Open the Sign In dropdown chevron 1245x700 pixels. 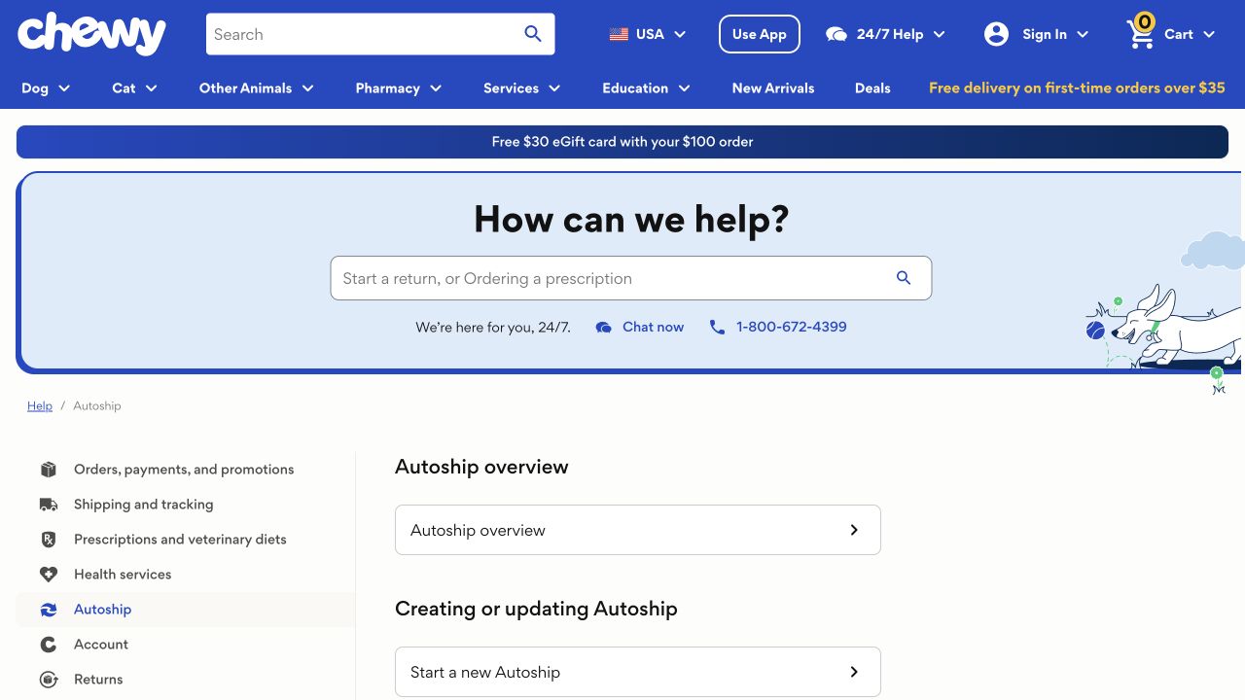coord(1083,34)
